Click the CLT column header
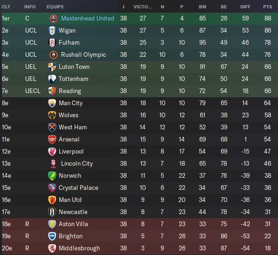The height and width of the screenshot is (255, 278). [6, 7]
